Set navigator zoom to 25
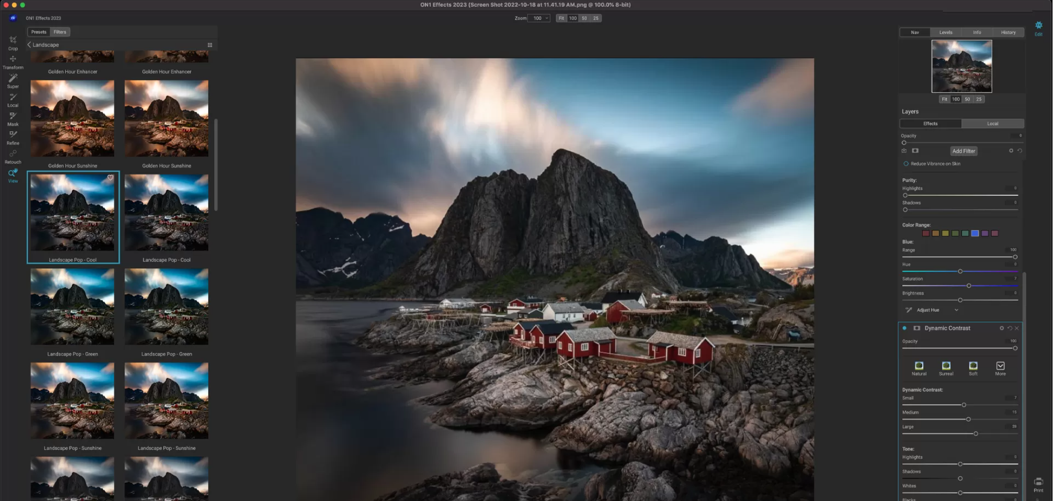 click(x=979, y=99)
